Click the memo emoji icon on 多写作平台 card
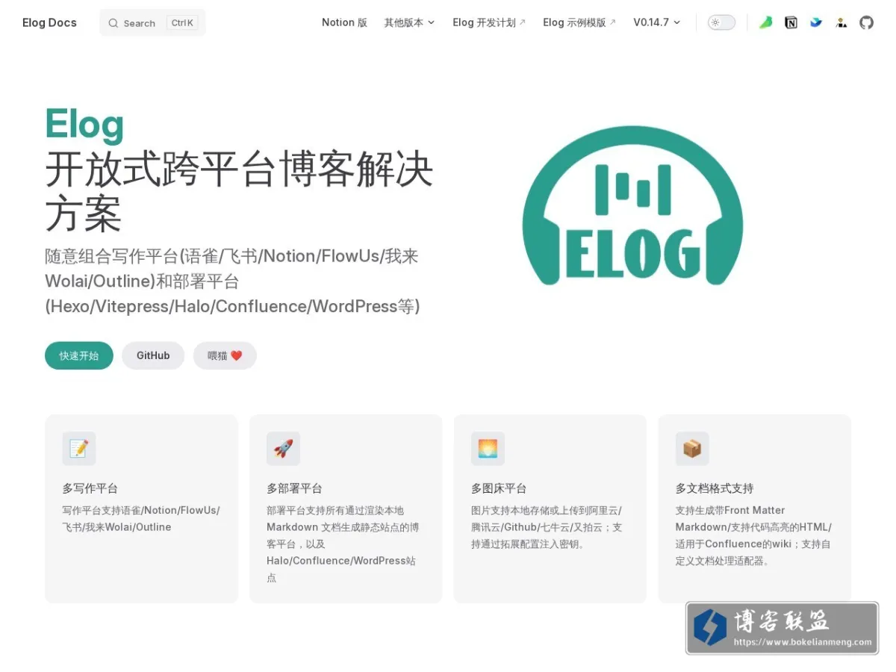This screenshot has width=896, height=672. (x=79, y=449)
